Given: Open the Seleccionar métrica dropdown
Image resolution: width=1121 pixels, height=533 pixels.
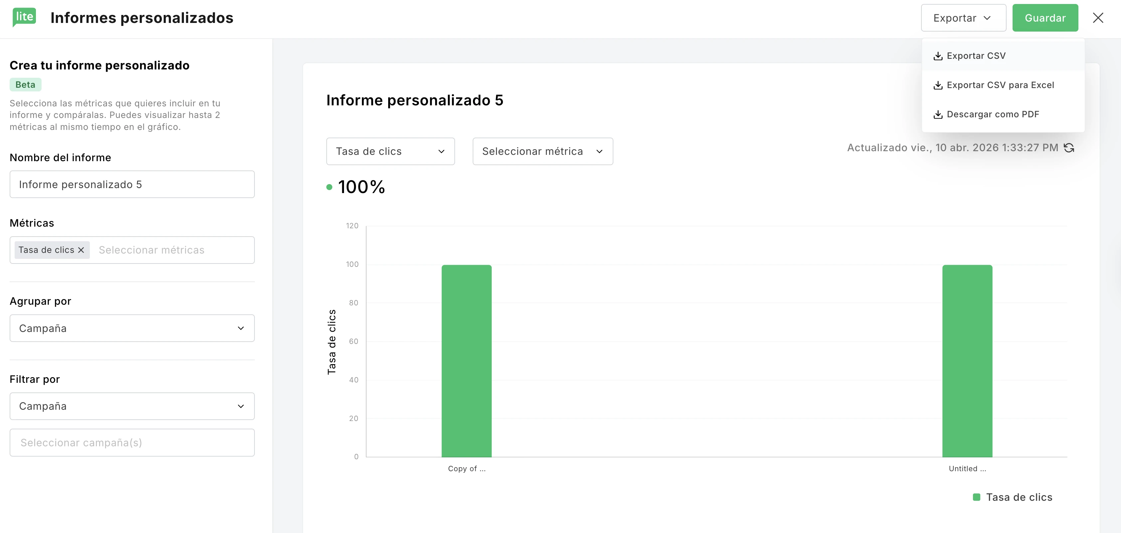Looking at the screenshot, I should 542,151.
